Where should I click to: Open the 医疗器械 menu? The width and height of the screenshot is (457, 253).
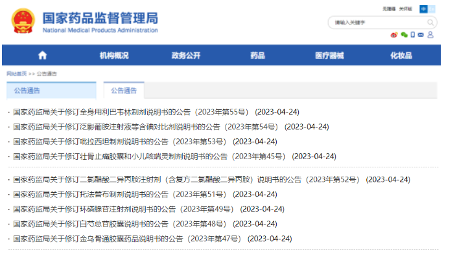(x=329, y=55)
